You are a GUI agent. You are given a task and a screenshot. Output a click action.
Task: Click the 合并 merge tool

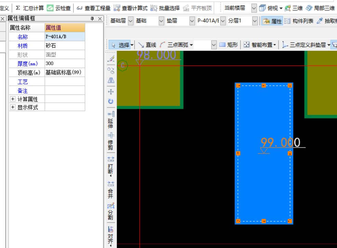tap(111, 190)
